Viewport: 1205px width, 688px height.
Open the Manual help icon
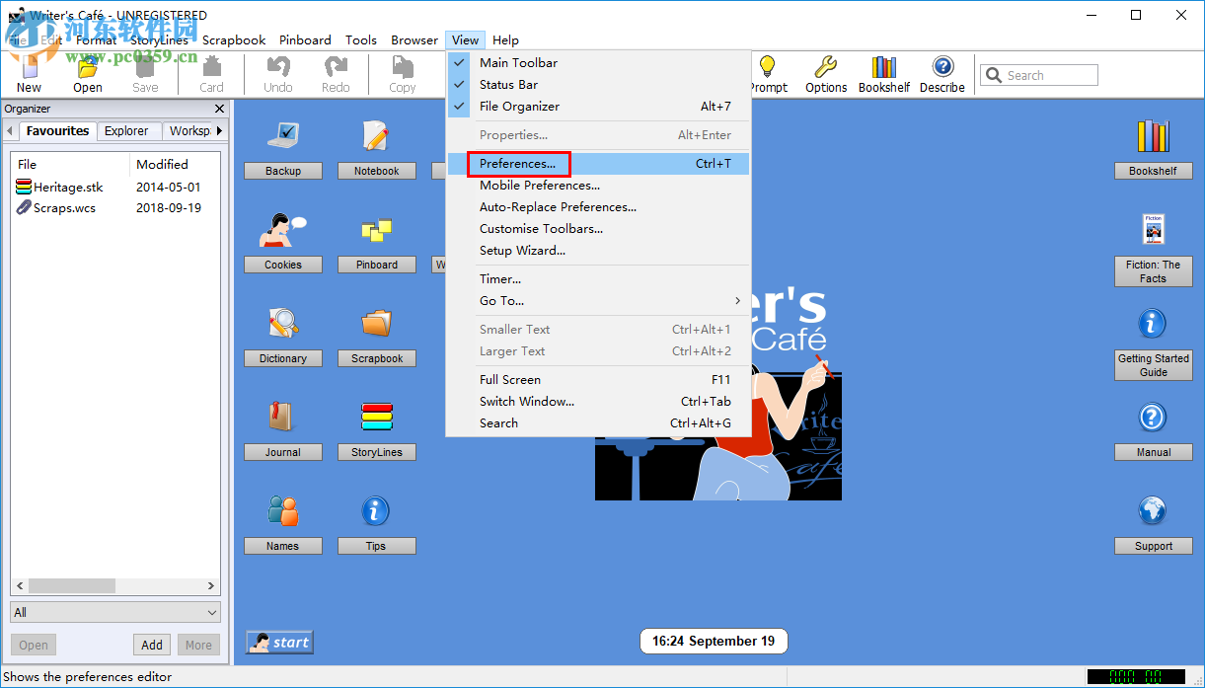pos(1153,418)
